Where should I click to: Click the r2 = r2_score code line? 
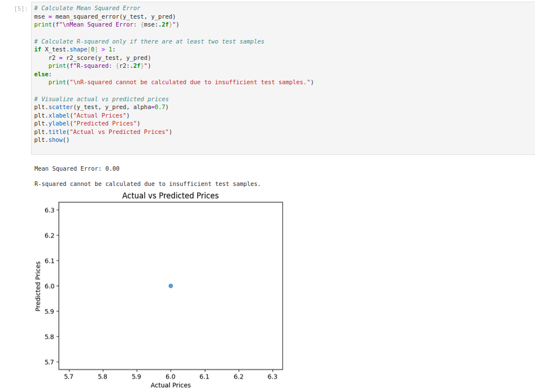tap(99, 58)
